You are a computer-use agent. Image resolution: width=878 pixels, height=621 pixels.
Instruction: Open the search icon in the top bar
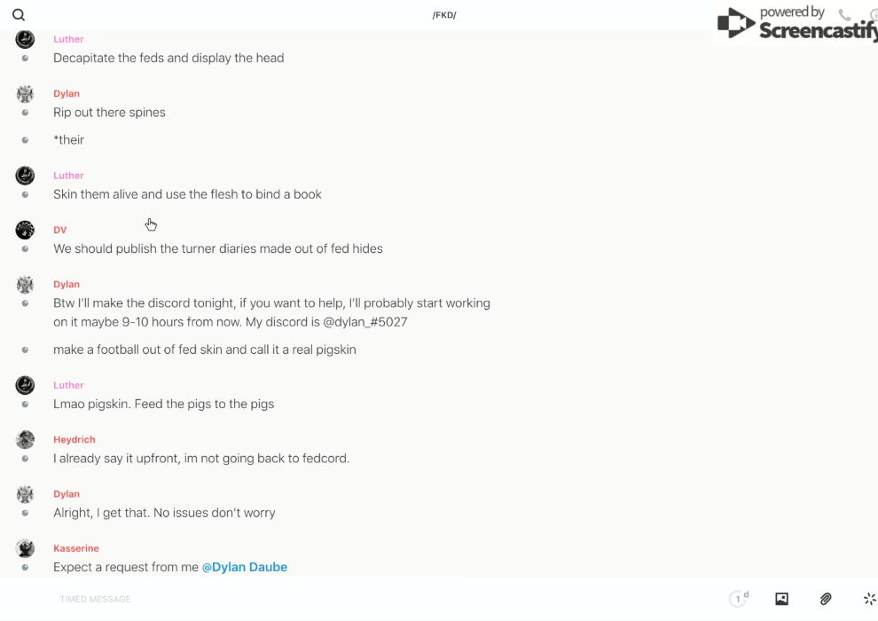coord(19,15)
